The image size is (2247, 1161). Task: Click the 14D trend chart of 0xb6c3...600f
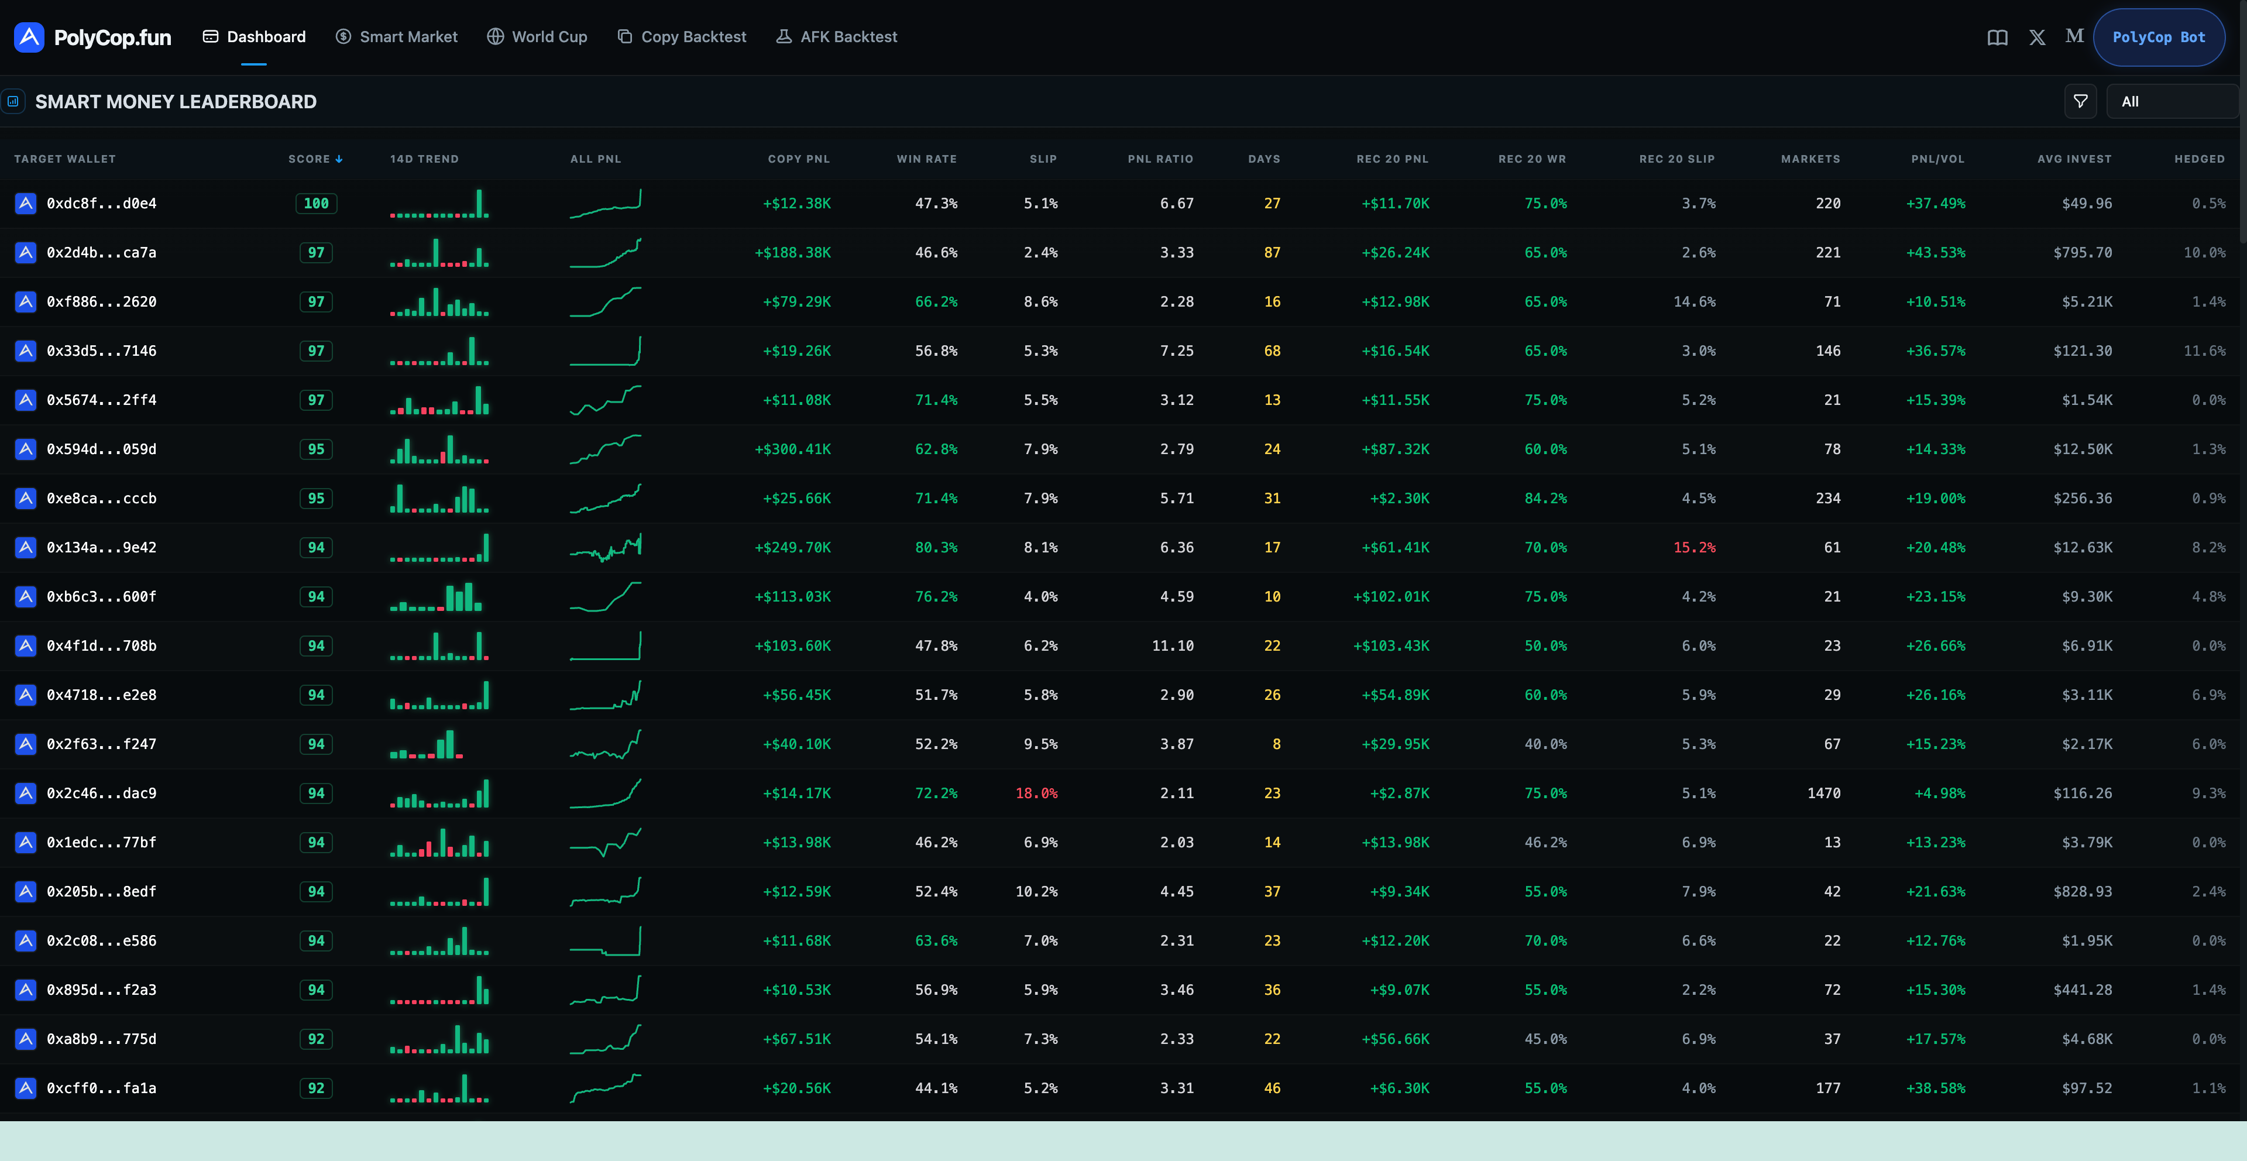[x=436, y=597]
